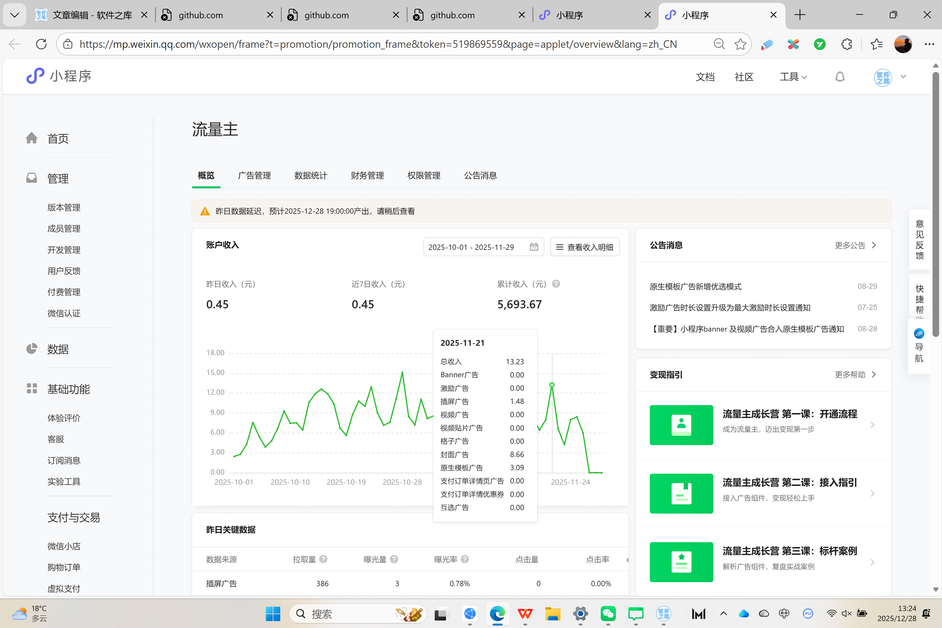The image size is (942, 628).
Task: Click the help icon next to 拉取量
Action: (x=323, y=559)
